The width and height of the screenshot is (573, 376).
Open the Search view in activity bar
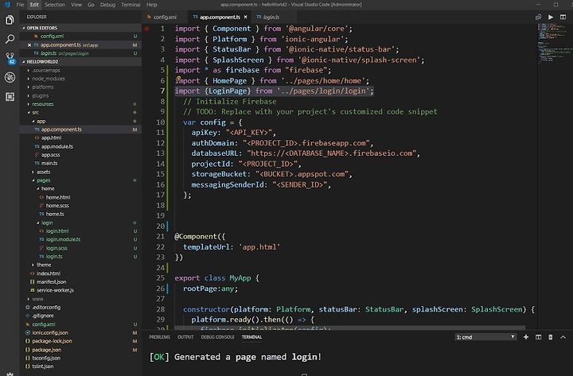(x=10, y=39)
